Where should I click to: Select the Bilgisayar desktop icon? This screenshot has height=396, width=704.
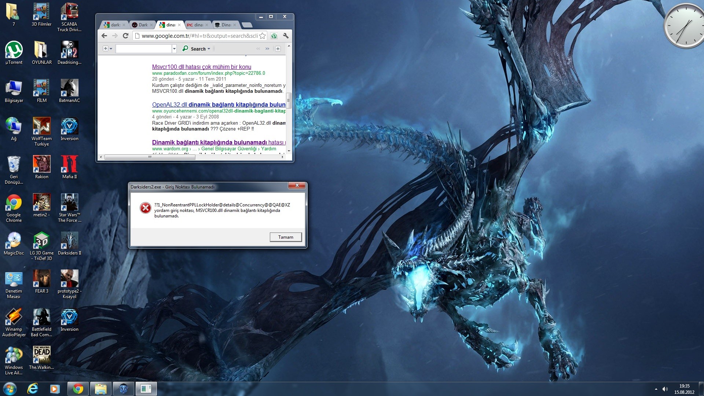pos(14,91)
